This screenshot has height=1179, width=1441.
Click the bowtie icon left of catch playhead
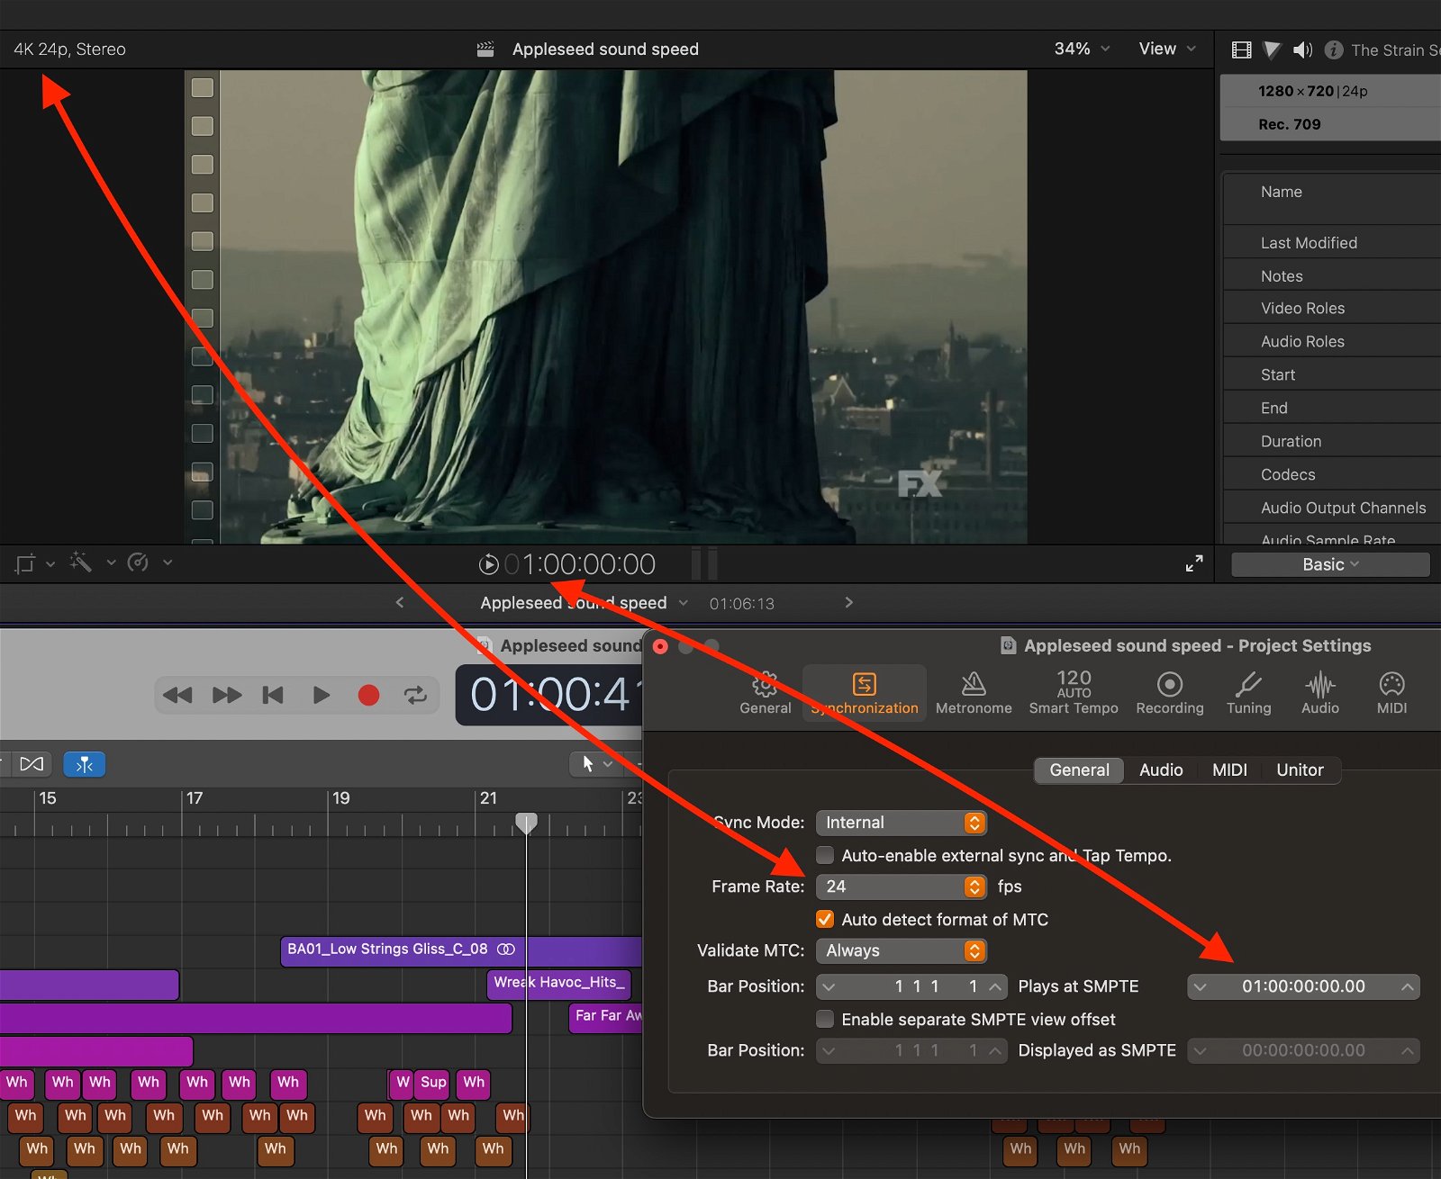(32, 764)
